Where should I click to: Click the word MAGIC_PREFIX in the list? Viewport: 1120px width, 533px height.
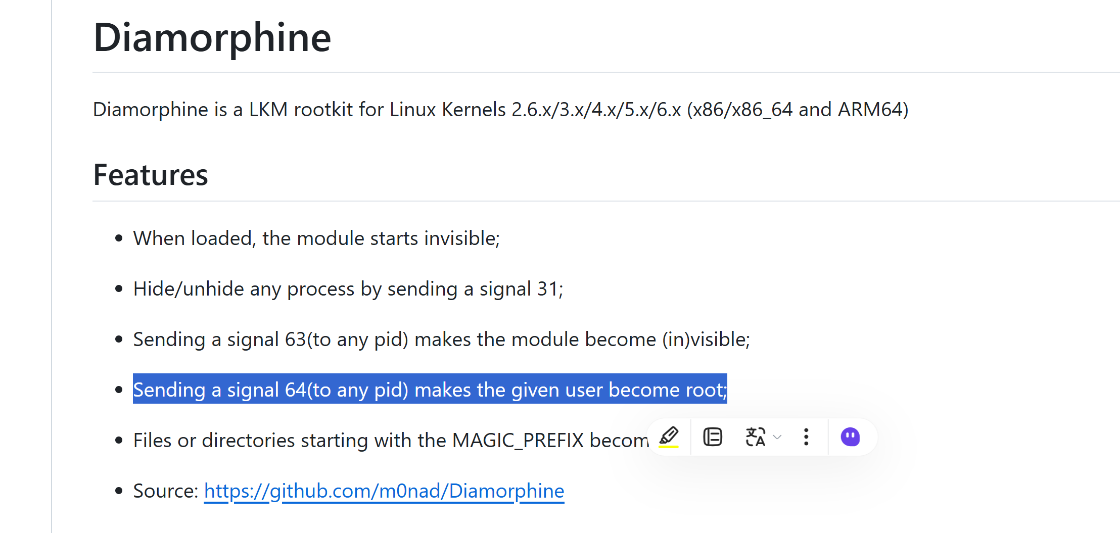pyautogui.click(x=518, y=441)
